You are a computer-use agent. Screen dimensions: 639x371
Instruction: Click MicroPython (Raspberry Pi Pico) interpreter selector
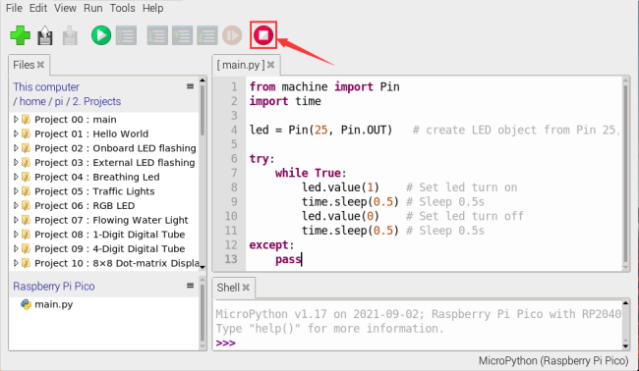(553, 361)
